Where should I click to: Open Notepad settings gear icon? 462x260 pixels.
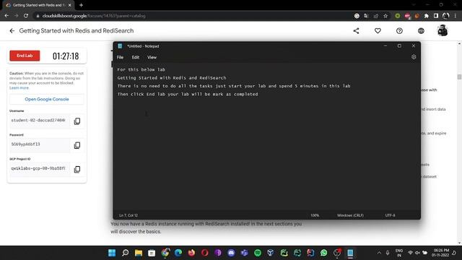tap(414, 57)
